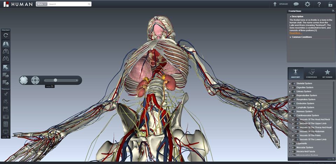This screenshot has width=336, height=164.
Task: Click the reset view icon in the Standard toolbar
Action: click(x=6, y=35)
